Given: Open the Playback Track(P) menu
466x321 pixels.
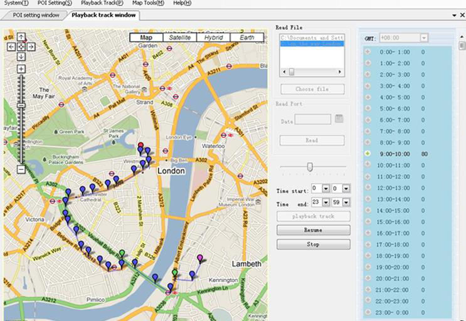Looking at the screenshot, I should (102, 3).
